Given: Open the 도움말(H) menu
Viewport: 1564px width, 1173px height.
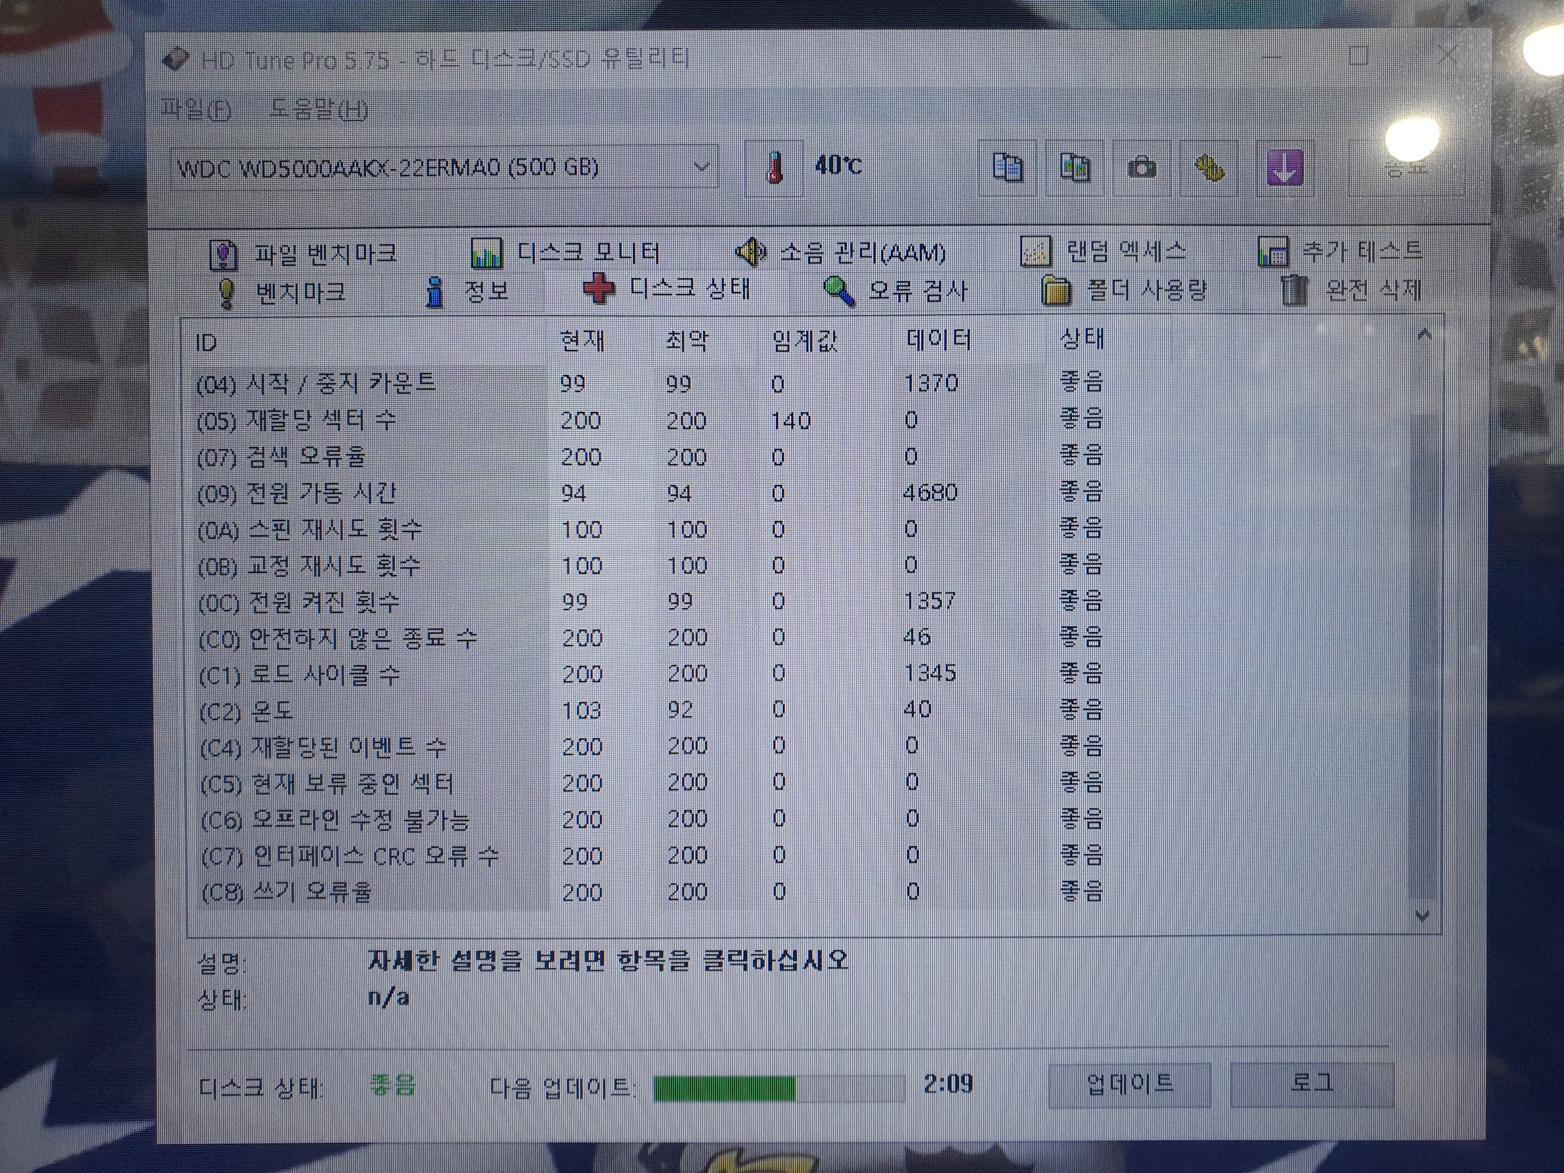Looking at the screenshot, I should click(x=319, y=109).
